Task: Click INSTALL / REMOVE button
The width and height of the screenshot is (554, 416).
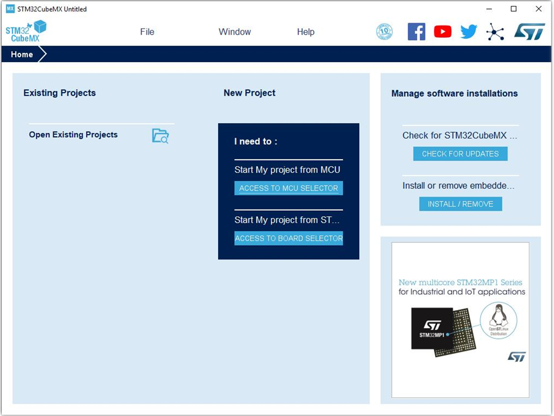Action: click(460, 204)
